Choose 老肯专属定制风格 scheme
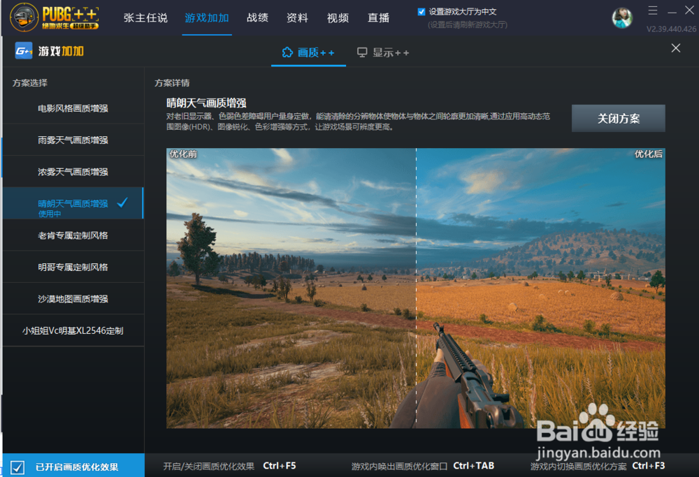This screenshot has width=699, height=477. [73, 235]
